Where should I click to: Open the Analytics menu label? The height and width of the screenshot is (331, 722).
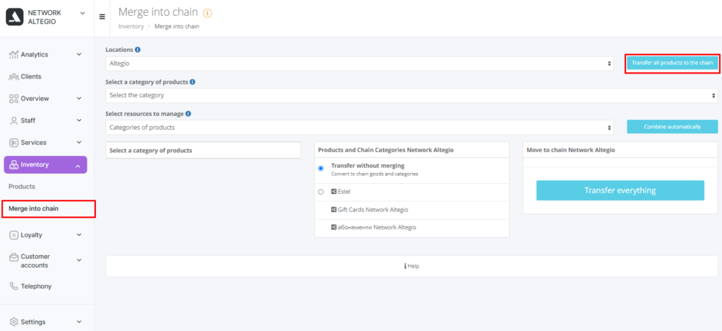pos(34,55)
